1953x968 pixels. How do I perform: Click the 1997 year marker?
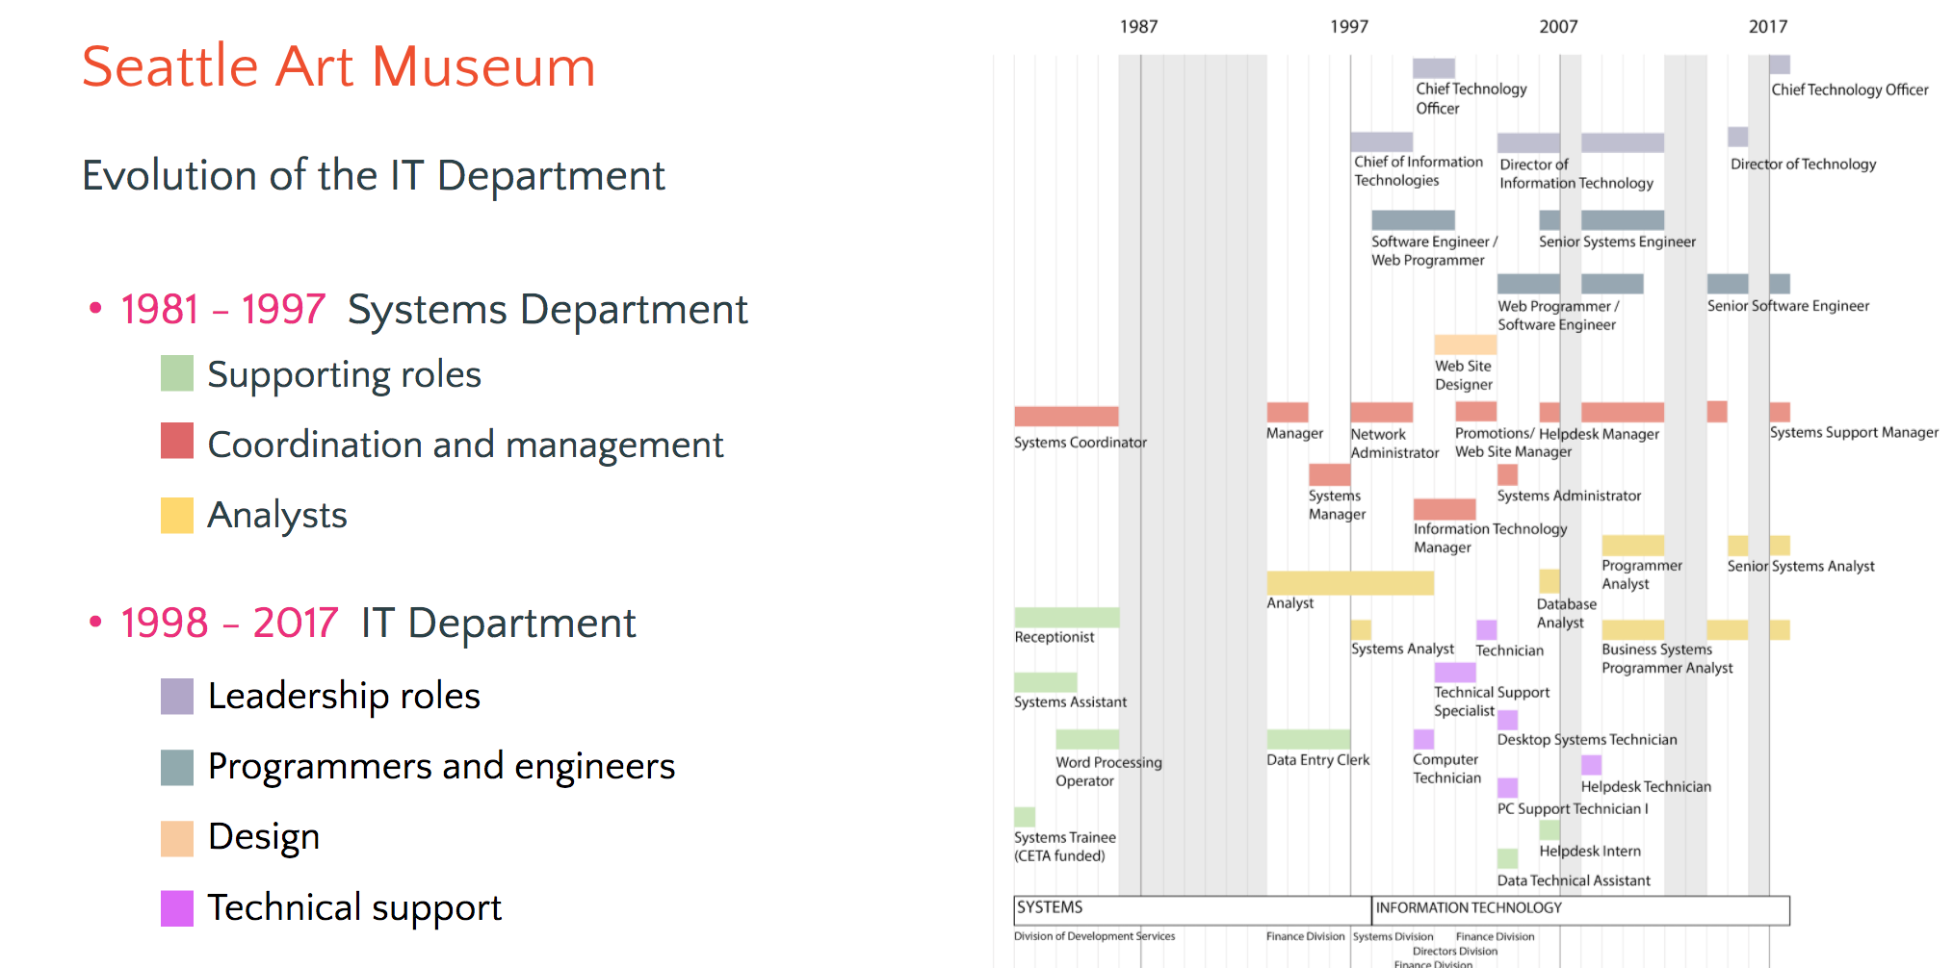tap(1349, 27)
